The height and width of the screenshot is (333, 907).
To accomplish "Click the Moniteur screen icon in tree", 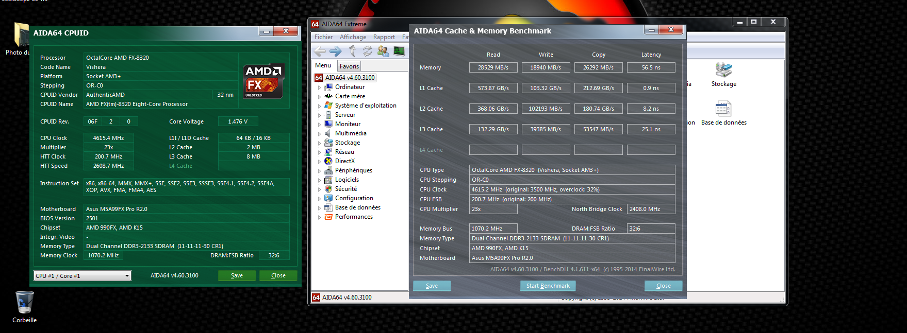I will (328, 124).
